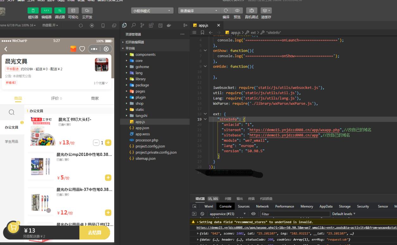This screenshot has height=245, width=397.
Task: Switch to the 评价 reviews tab
Action: 56,99
